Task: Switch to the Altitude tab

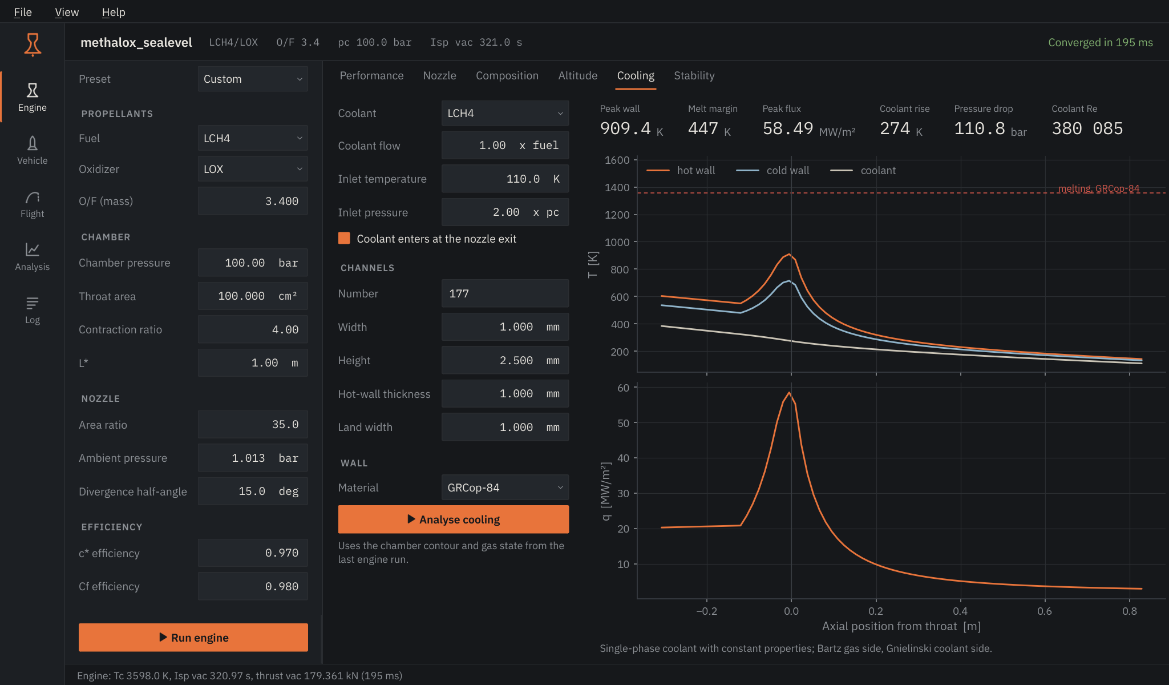Action: pos(577,75)
